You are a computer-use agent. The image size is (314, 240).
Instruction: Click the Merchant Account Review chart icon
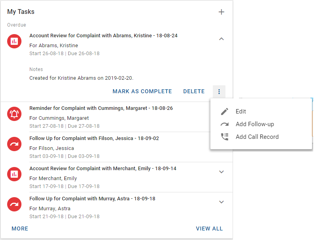[14, 174]
